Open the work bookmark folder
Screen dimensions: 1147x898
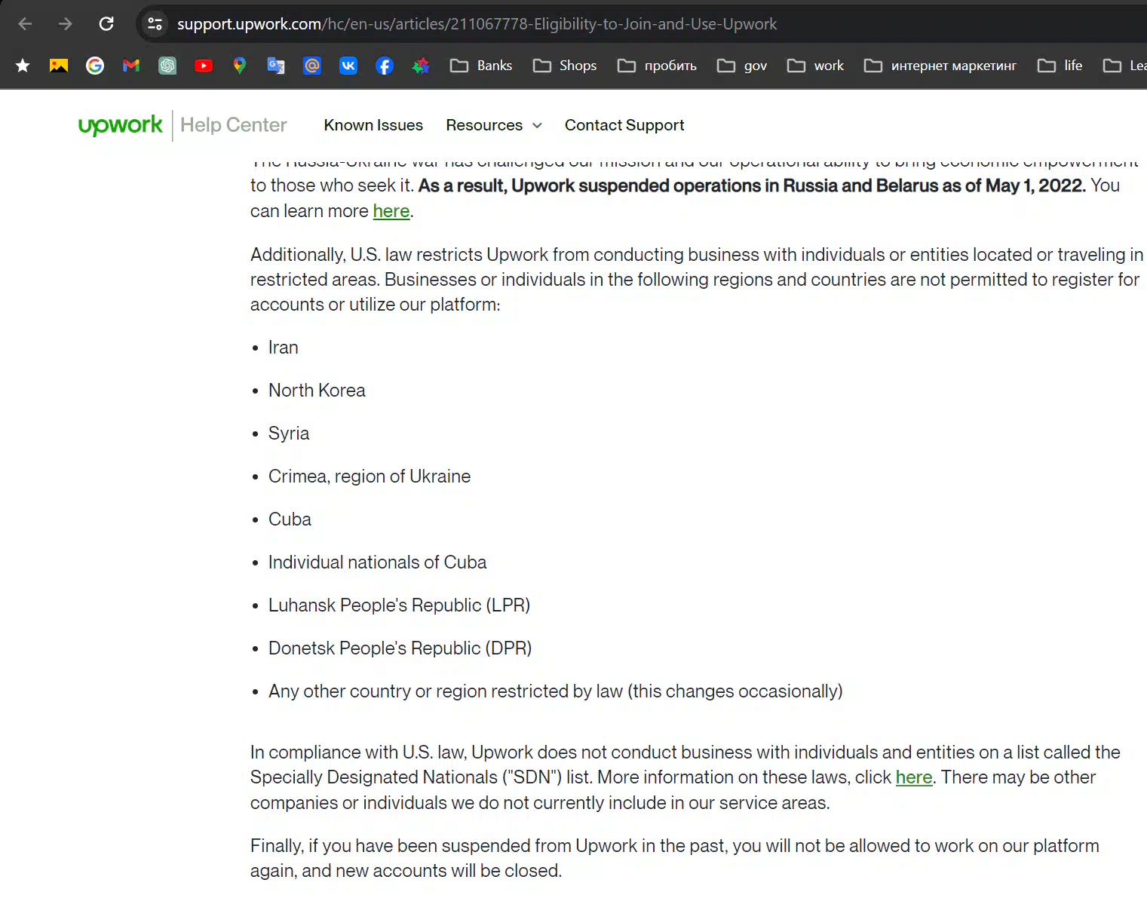[x=815, y=66]
